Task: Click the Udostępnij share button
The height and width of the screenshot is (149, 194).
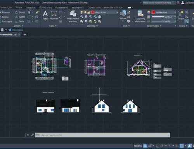Action: coord(16,30)
